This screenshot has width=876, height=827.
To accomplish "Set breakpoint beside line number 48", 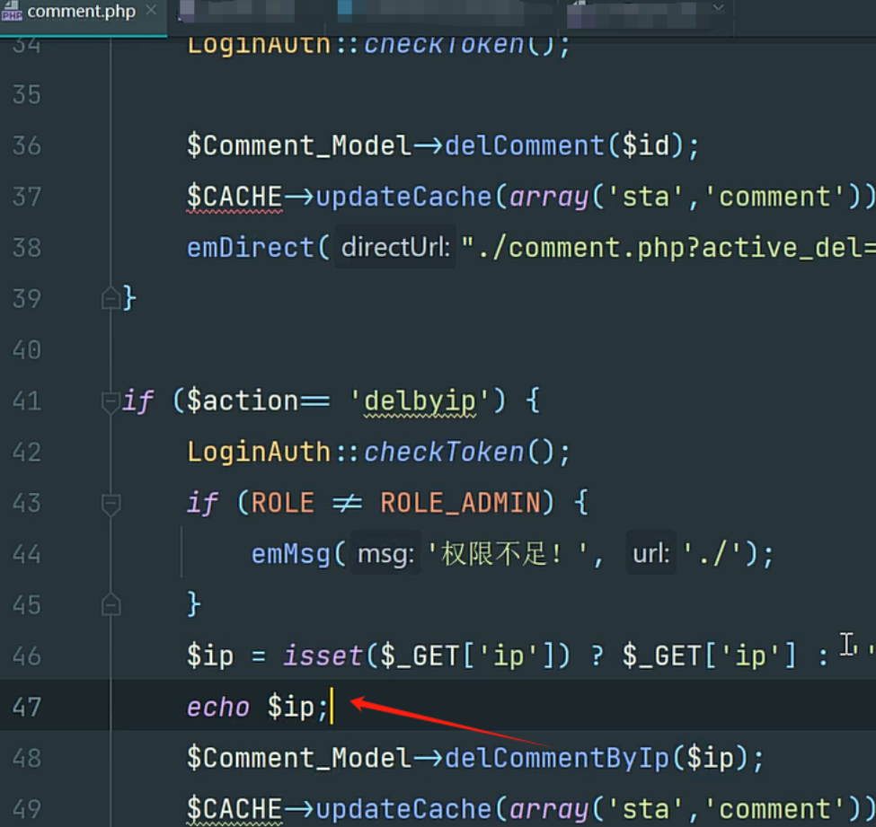I will click(67, 759).
